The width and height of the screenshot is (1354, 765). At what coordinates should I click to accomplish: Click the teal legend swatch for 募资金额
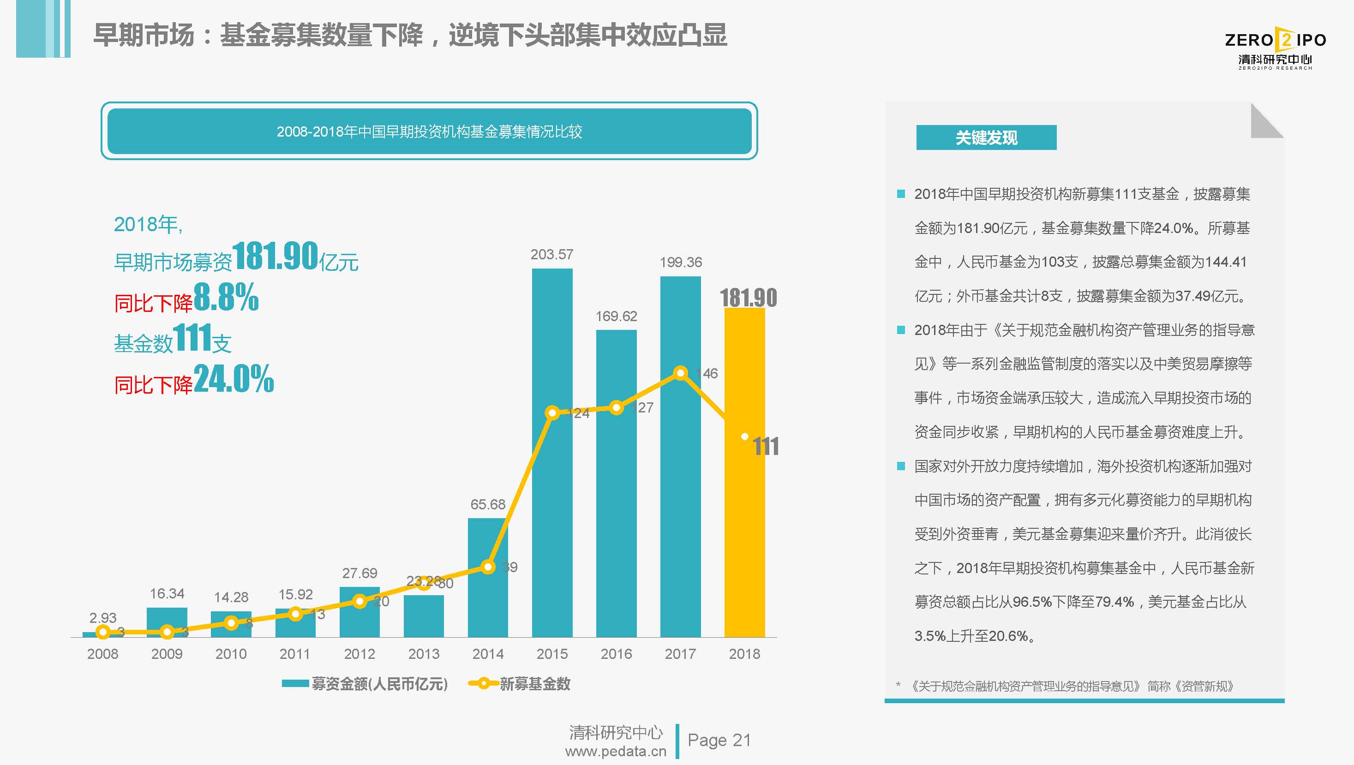(x=295, y=683)
